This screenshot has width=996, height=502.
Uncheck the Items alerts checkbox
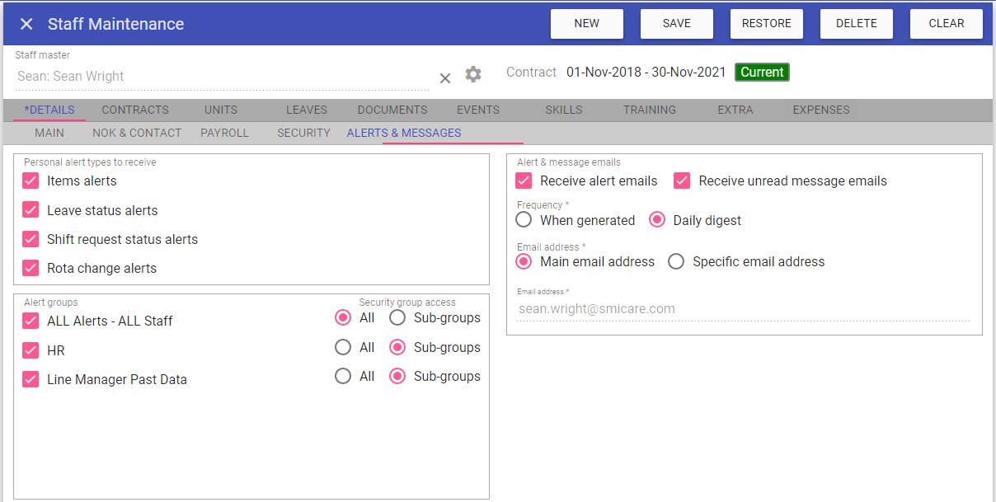point(31,181)
